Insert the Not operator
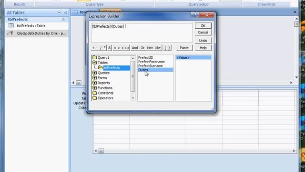305x172 pixels. (x=150, y=48)
